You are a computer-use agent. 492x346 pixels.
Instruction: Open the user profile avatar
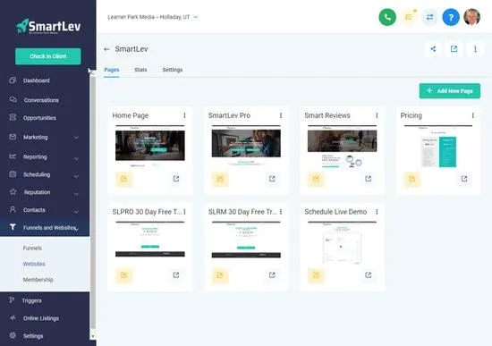point(472,17)
